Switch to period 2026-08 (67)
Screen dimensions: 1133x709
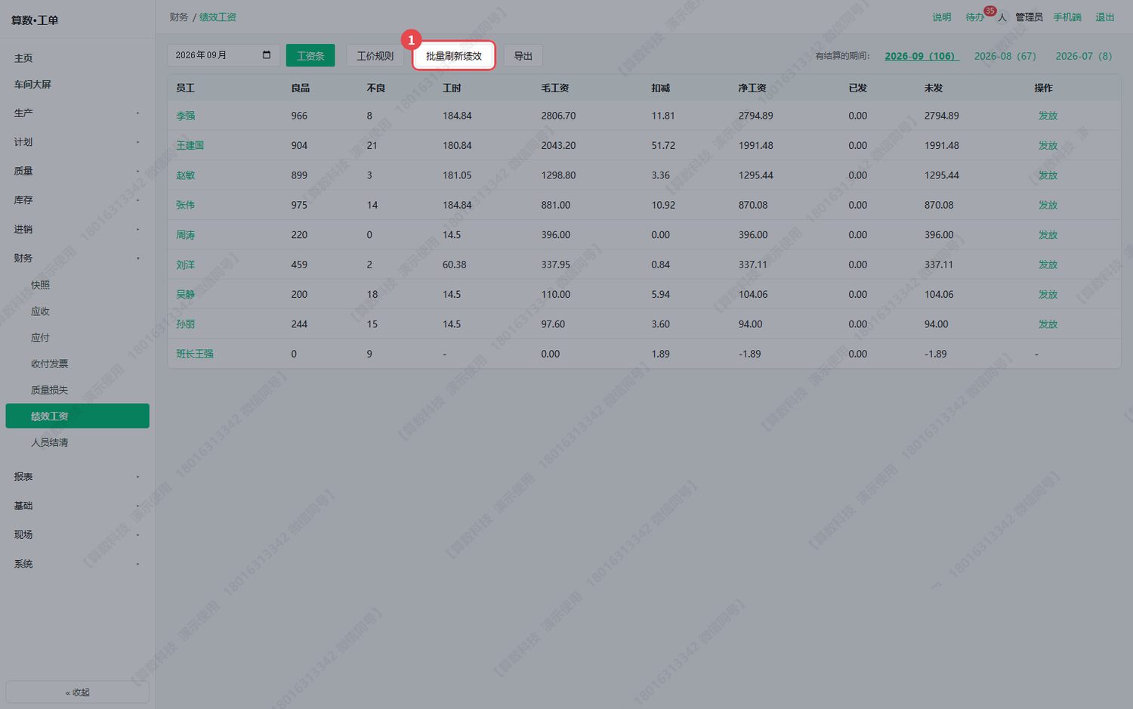[x=1005, y=56]
